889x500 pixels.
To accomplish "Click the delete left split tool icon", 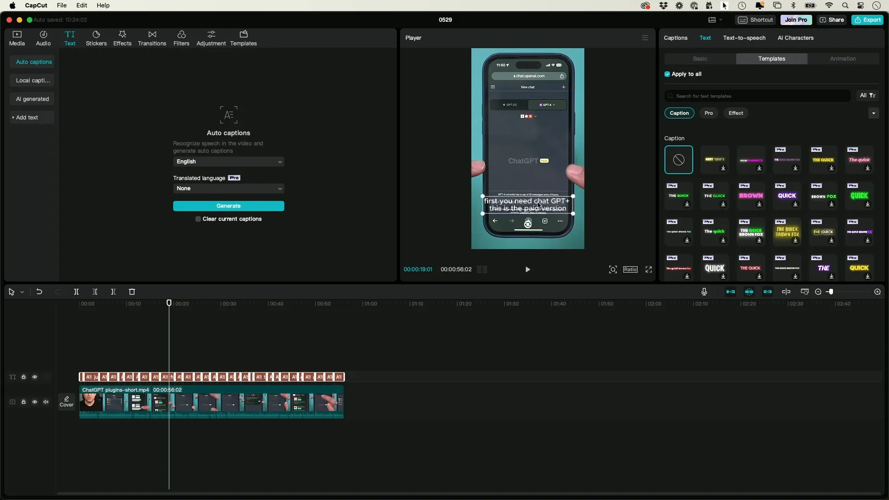I will (95, 292).
